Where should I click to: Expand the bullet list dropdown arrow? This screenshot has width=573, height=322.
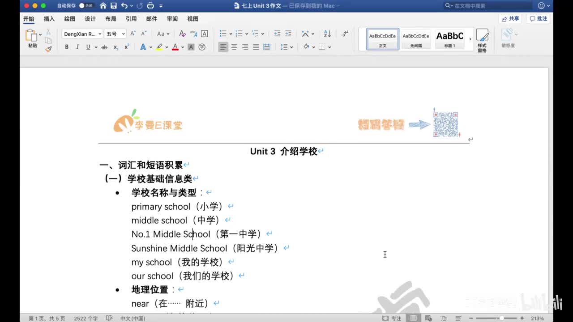[231, 34]
